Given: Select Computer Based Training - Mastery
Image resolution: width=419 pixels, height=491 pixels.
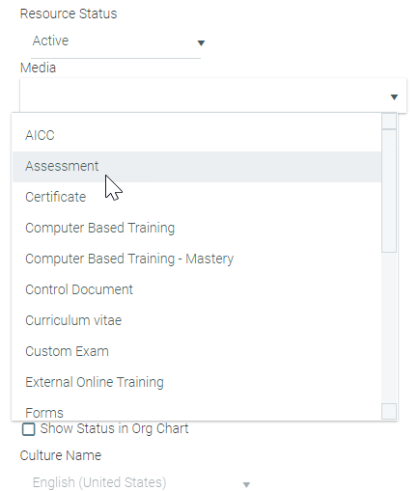Looking at the screenshot, I should 197,259.
